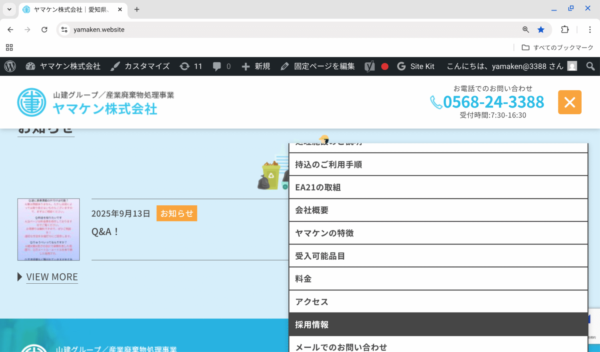
Task: Open pending updates showing 11
Action: 191,66
